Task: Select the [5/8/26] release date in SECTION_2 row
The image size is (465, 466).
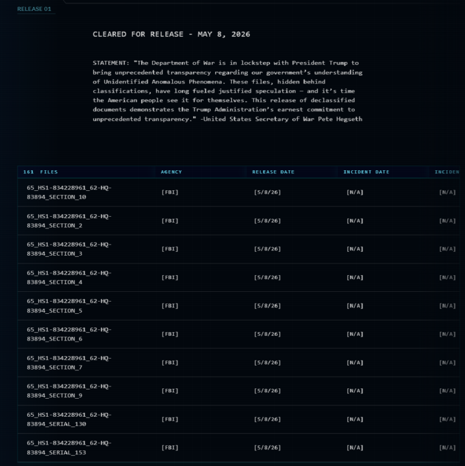Action: click(267, 221)
